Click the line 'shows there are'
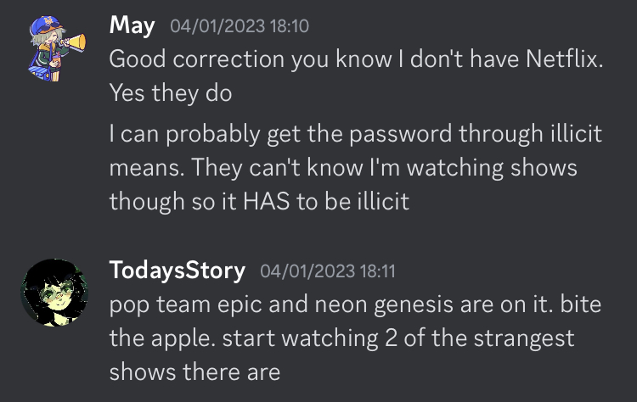This screenshot has width=637, height=402. [195, 372]
